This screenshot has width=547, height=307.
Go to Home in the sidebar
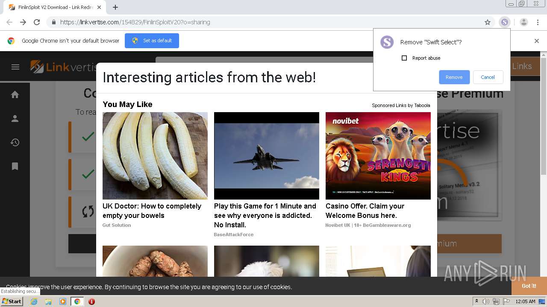tap(15, 95)
